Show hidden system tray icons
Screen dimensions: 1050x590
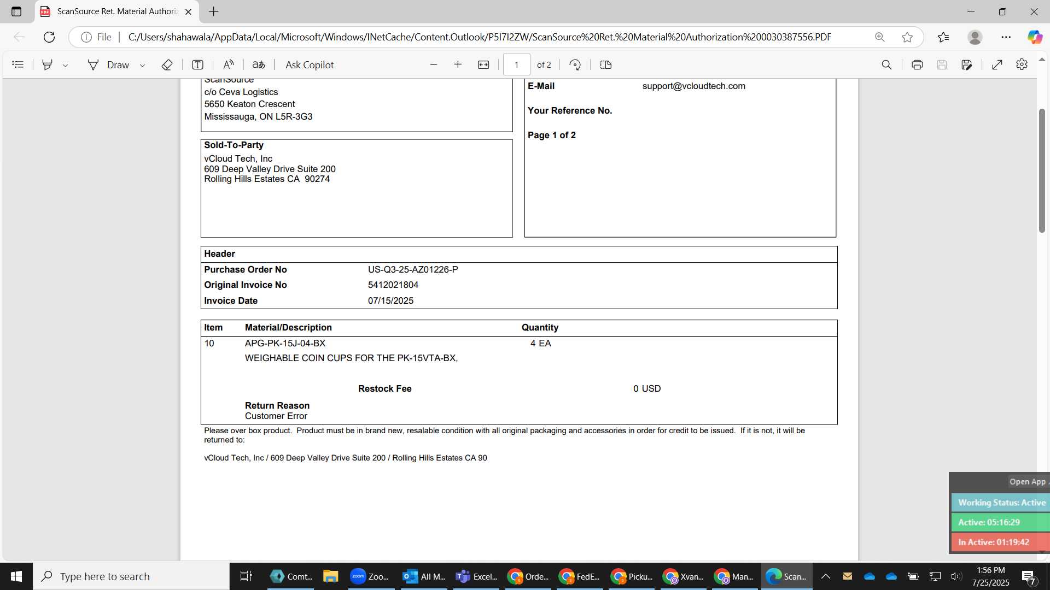826,576
